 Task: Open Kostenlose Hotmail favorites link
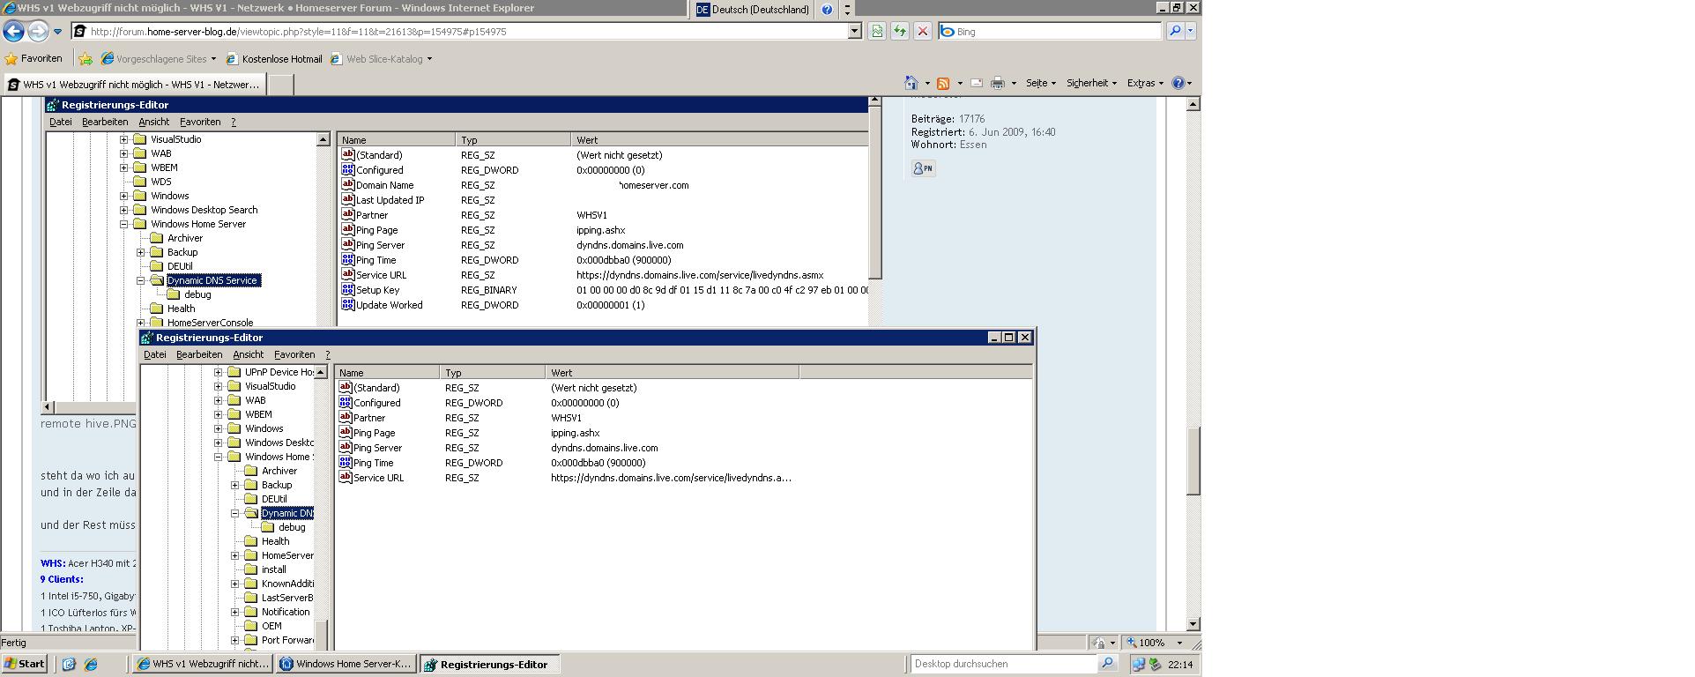[274, 59]
